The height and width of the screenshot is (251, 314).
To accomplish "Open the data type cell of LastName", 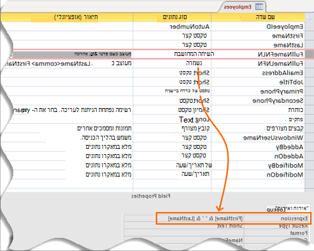I will pos(172,45).
